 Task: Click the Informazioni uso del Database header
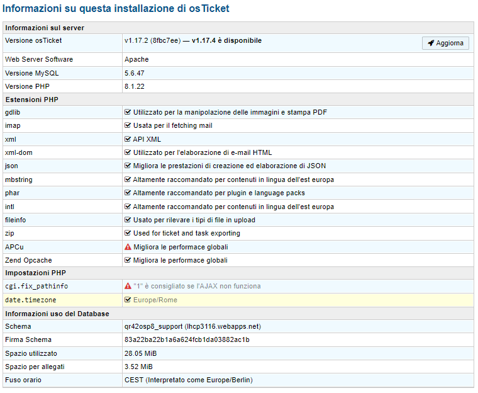pyautogui.click(x=57, y=314)
